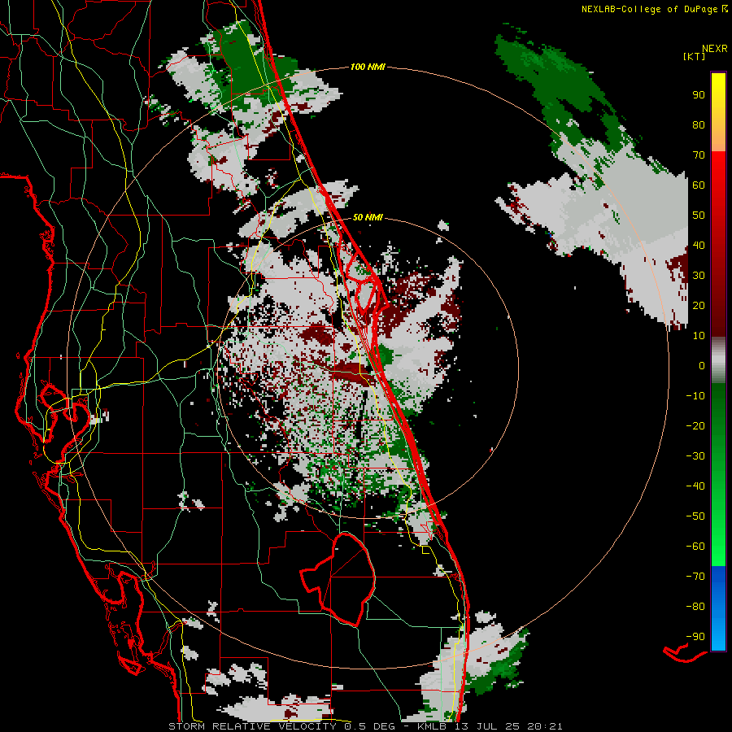Viewport: 732px width, 732px height.
Task: Click the -70 value on velocity scale
Action: pos(695,577)
